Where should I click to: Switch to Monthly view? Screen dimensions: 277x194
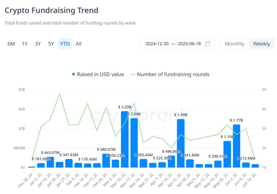pyautogui.click(x=234, y=44)
